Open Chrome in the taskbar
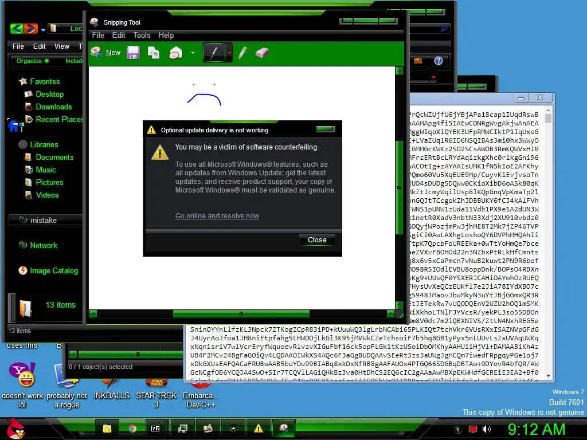The image size is (587, 440). tap(132, 429)
